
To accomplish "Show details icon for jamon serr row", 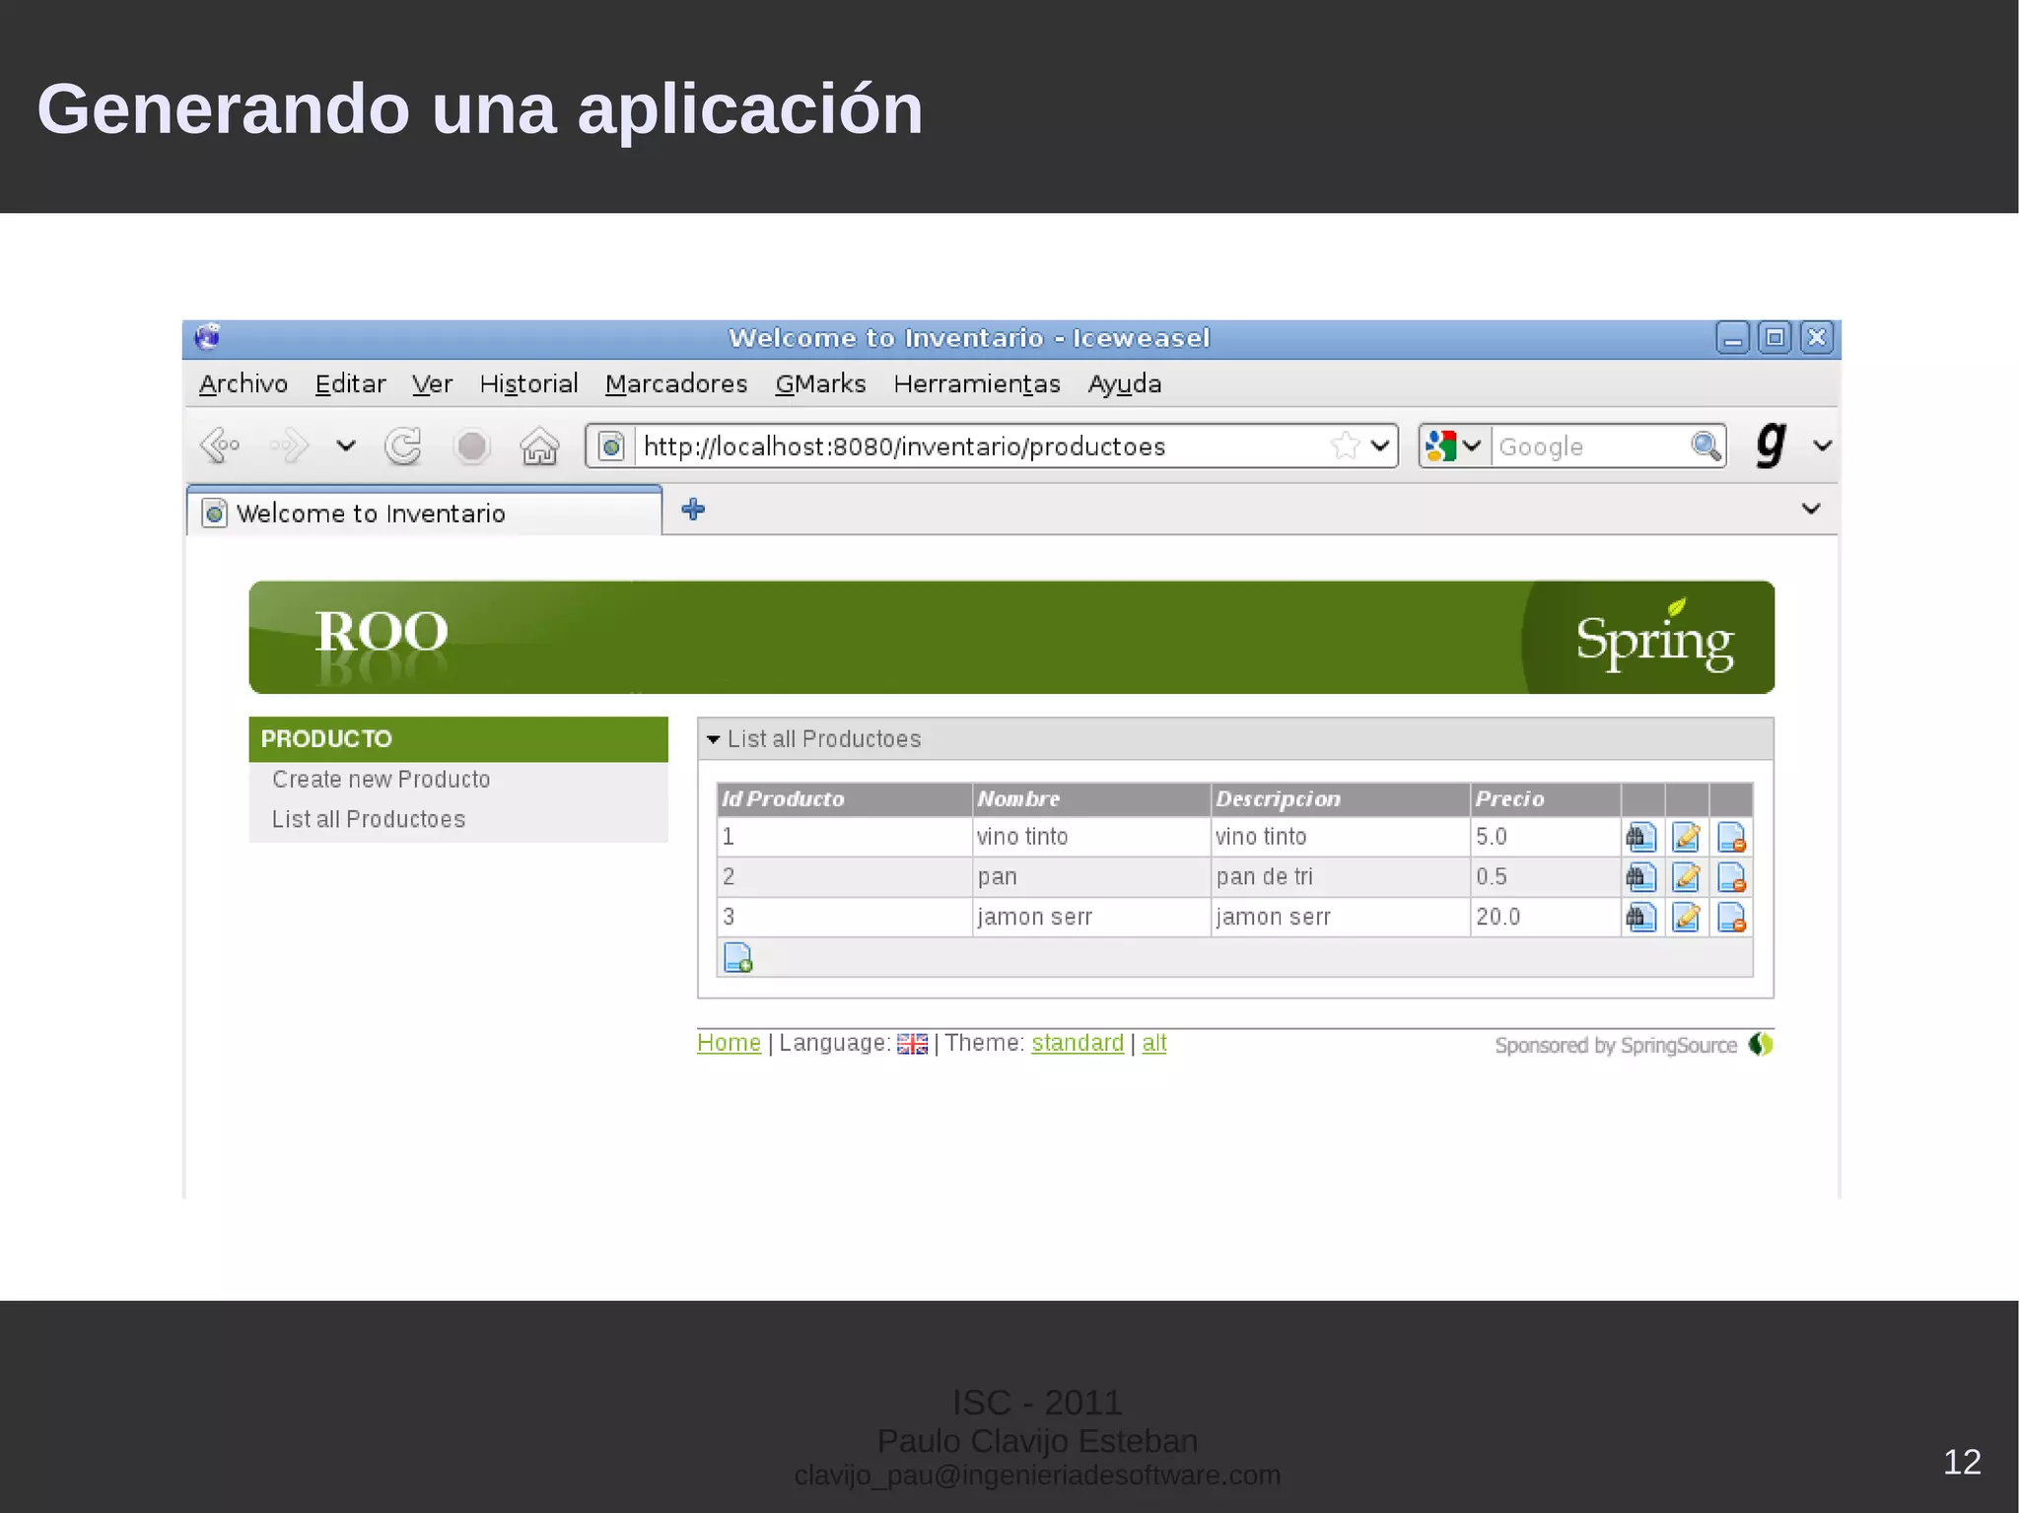I will tap(1640, 917).
